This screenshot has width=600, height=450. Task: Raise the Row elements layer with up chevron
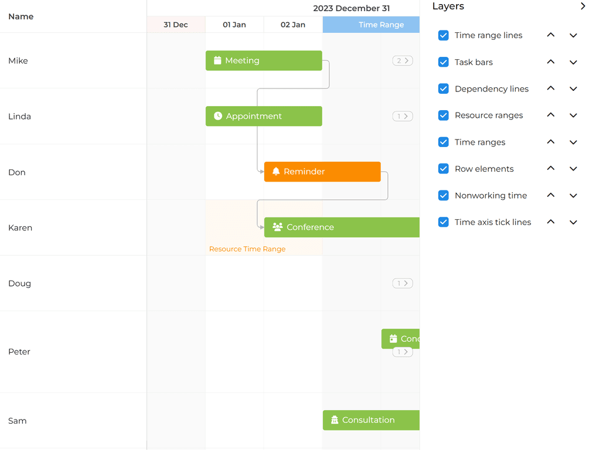pyautogui.click(x=550, y=169)
